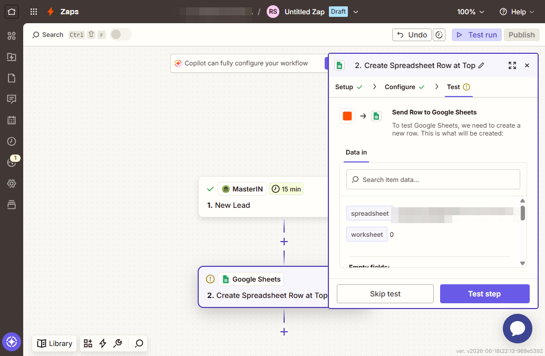Click the add components toolbar icon
The height and width of the screenshot is (356, 545).
pyautogui.click(x=88, y=343)
